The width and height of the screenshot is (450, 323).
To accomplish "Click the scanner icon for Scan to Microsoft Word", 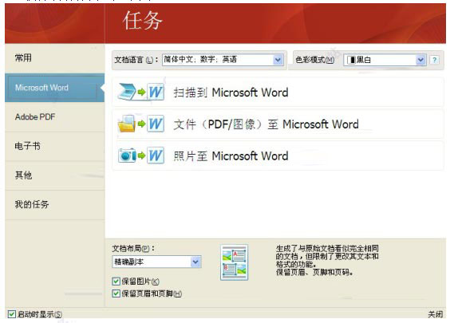I will (x=127, y=92).
